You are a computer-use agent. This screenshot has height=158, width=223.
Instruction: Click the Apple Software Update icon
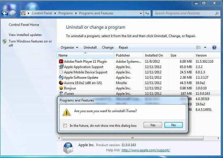[x=61, y=77]
